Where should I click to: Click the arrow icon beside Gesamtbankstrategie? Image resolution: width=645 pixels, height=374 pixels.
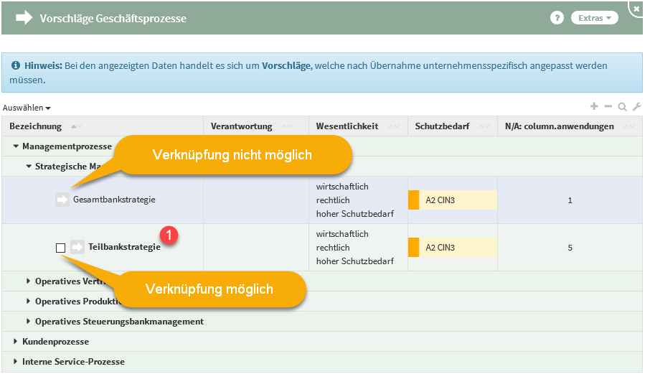point(62,200)
